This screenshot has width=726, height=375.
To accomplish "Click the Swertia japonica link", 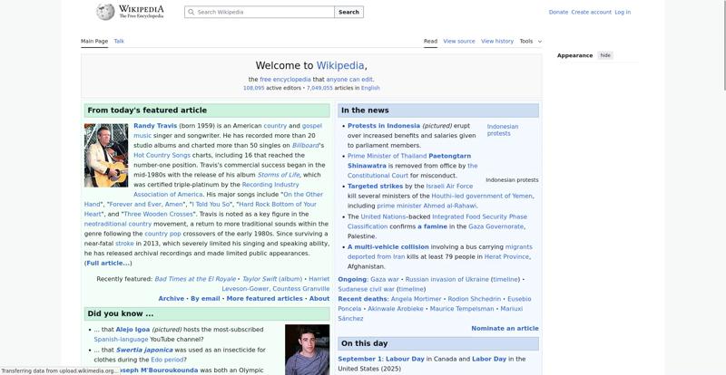I will pyautogui.click(x=144, y=350).
